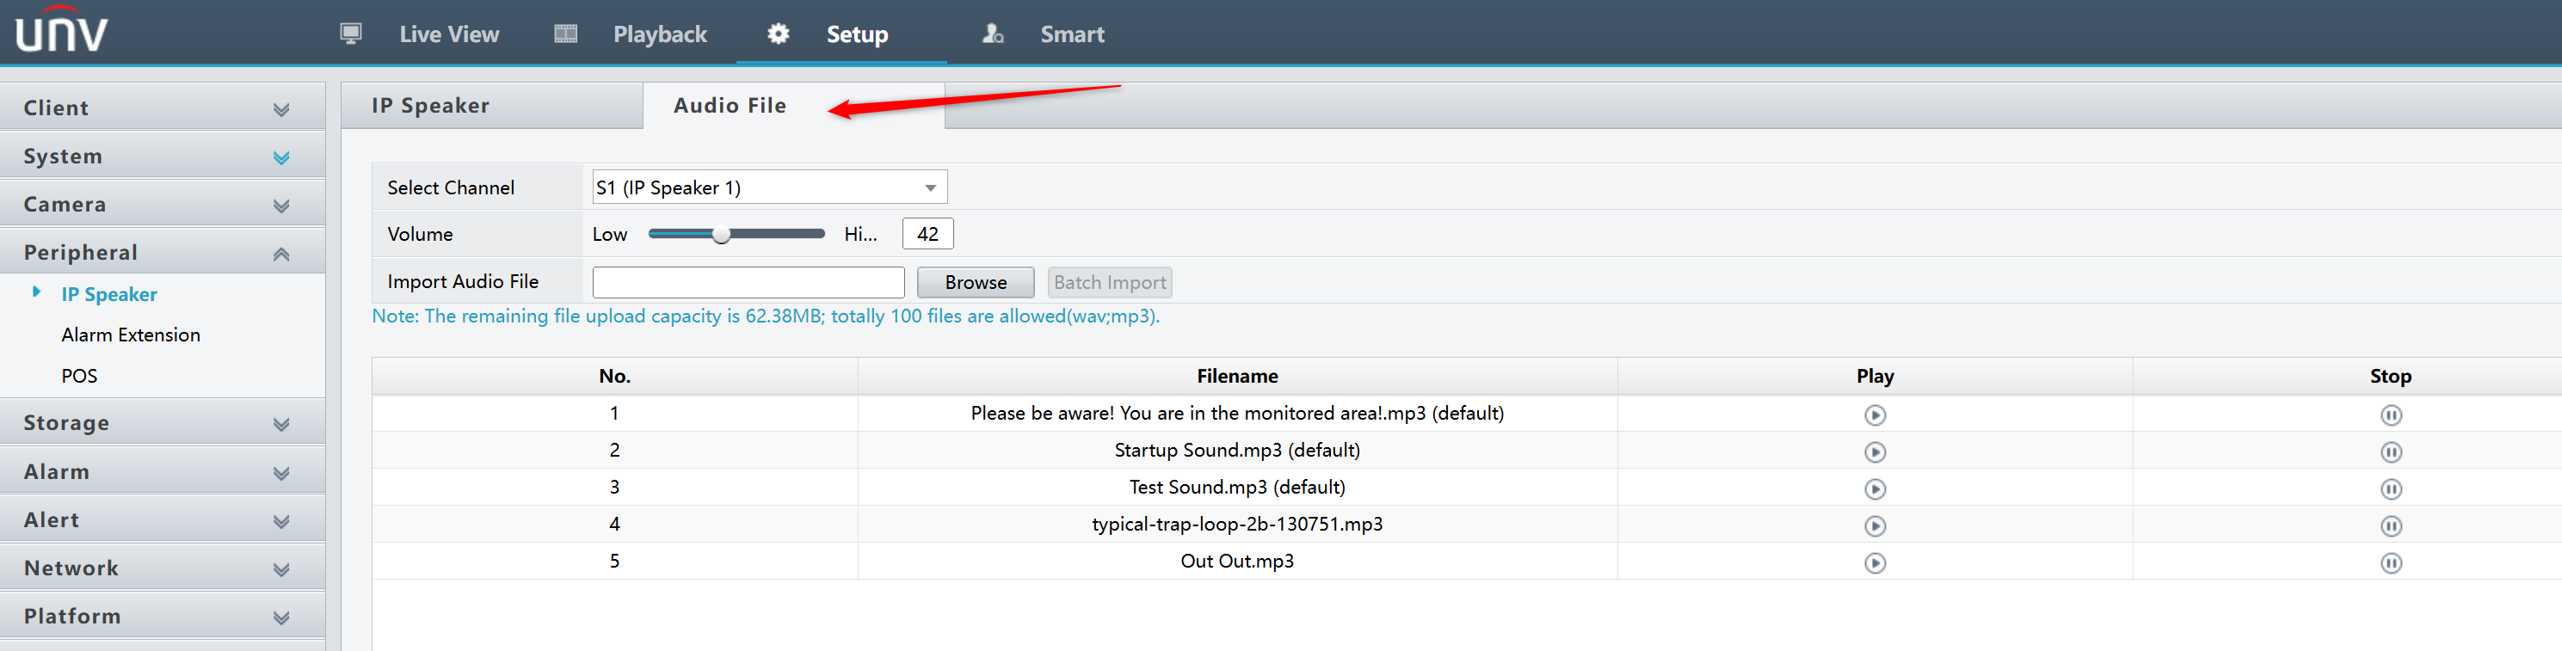
Task: Select IP Speaker in sidebar
Action: 109,294
